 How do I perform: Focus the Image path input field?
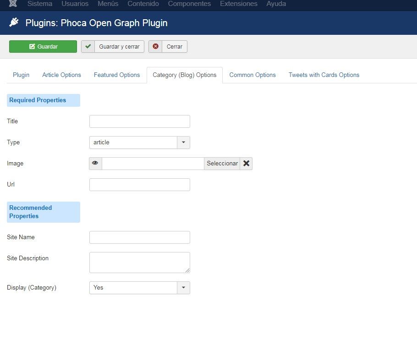point(153,163)
